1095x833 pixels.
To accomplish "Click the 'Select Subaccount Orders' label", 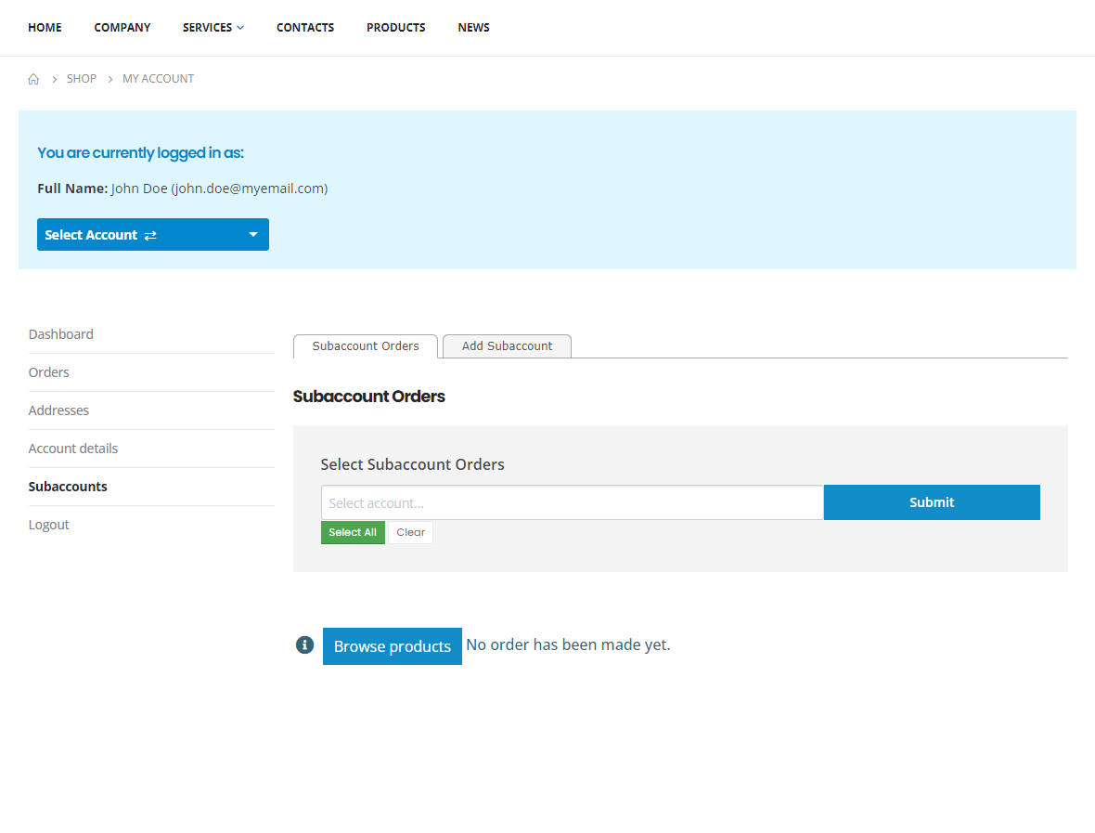I will coord(412,464).
